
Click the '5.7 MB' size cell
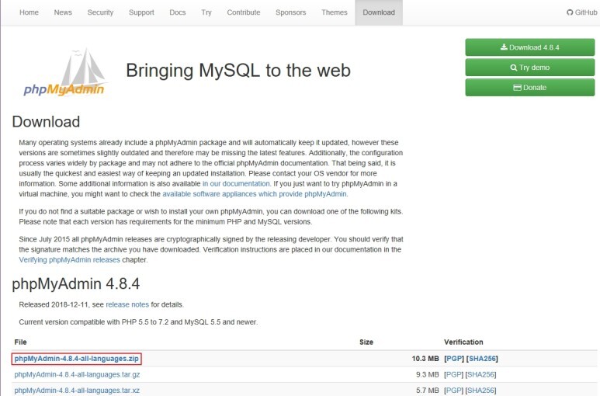[x=428, y=391]
